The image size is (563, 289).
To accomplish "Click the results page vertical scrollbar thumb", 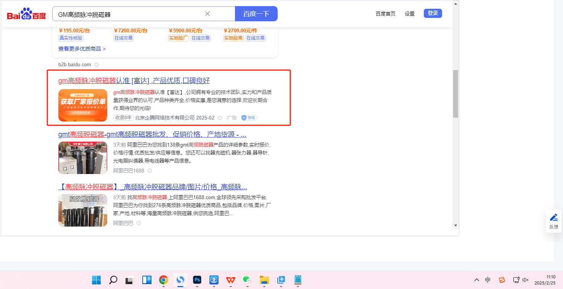I will pos(455,94).
